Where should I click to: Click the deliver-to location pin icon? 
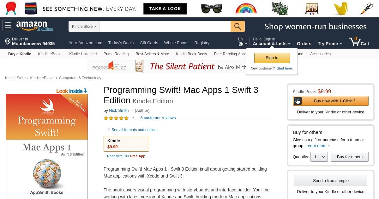click(x=8, y=41)
